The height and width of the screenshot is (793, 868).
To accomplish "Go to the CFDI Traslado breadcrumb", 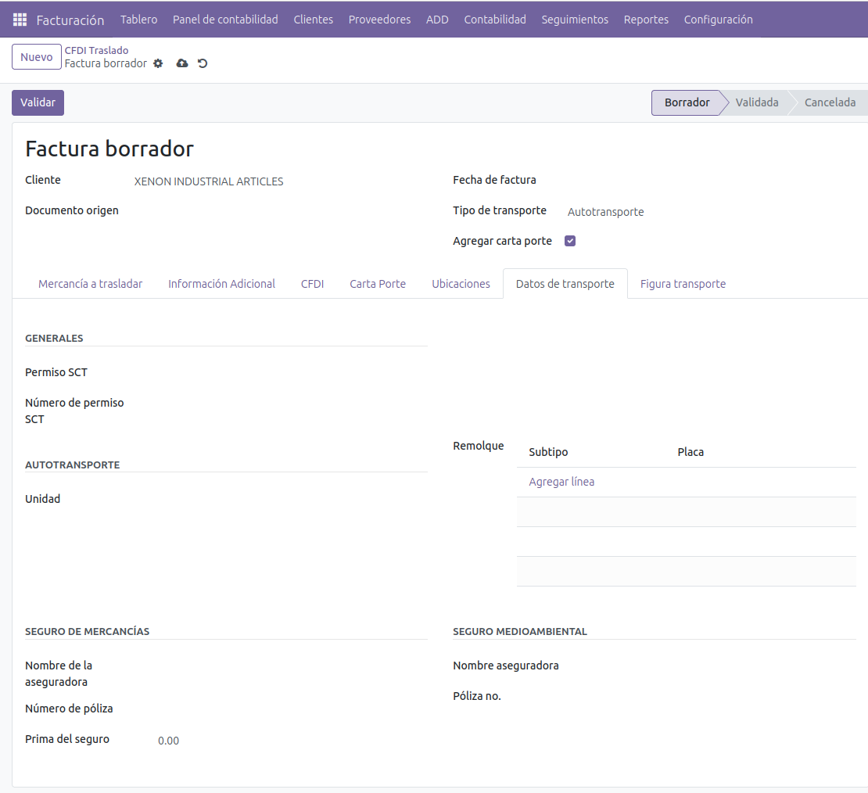I will (96, 50).
